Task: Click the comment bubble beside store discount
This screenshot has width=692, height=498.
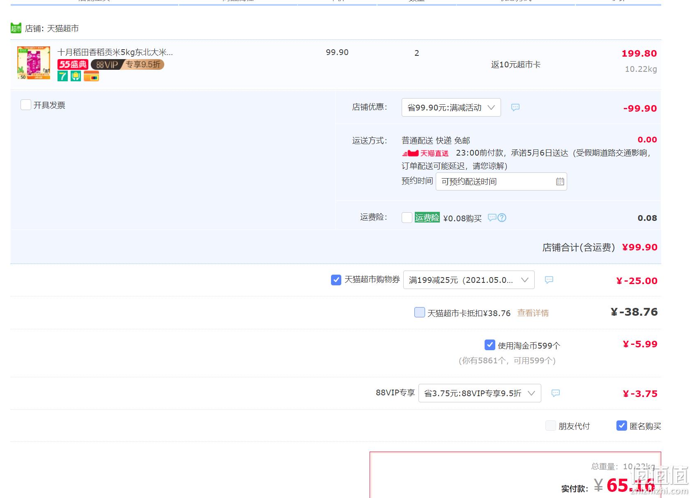Action: (x=515, y=108)
